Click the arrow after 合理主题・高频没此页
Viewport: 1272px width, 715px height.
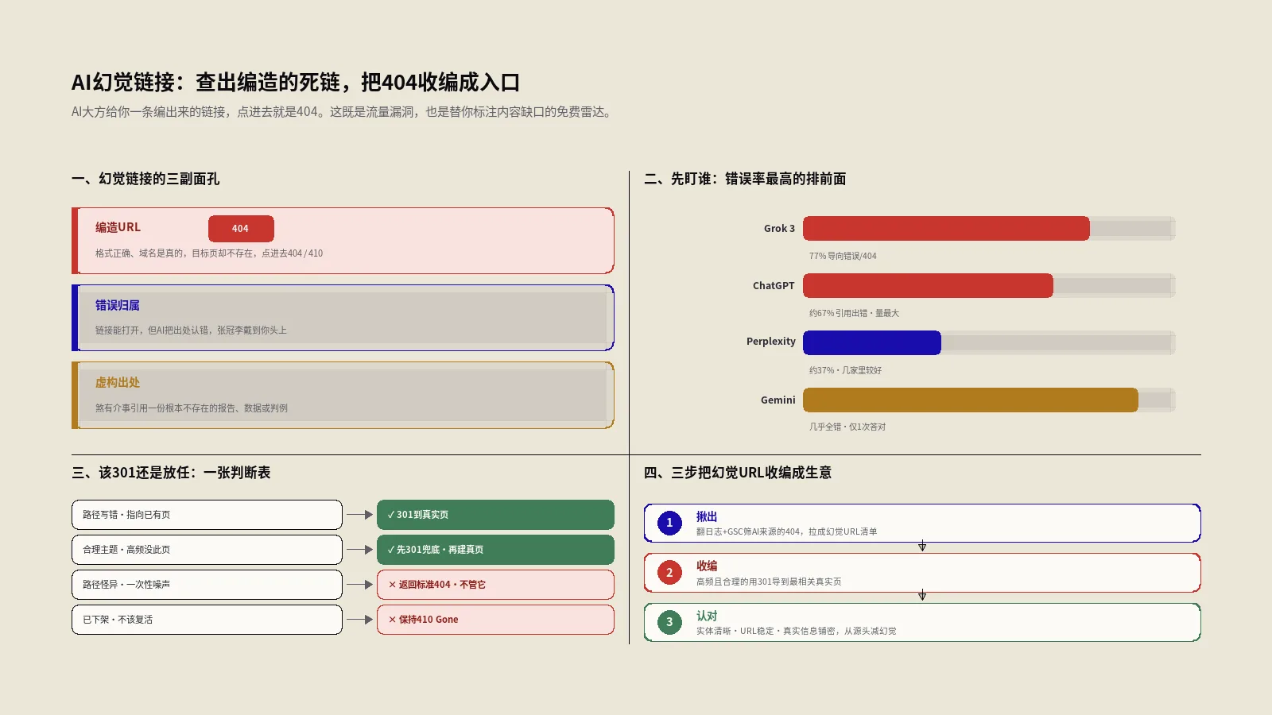pyautogui.click(x=359, y=550)
